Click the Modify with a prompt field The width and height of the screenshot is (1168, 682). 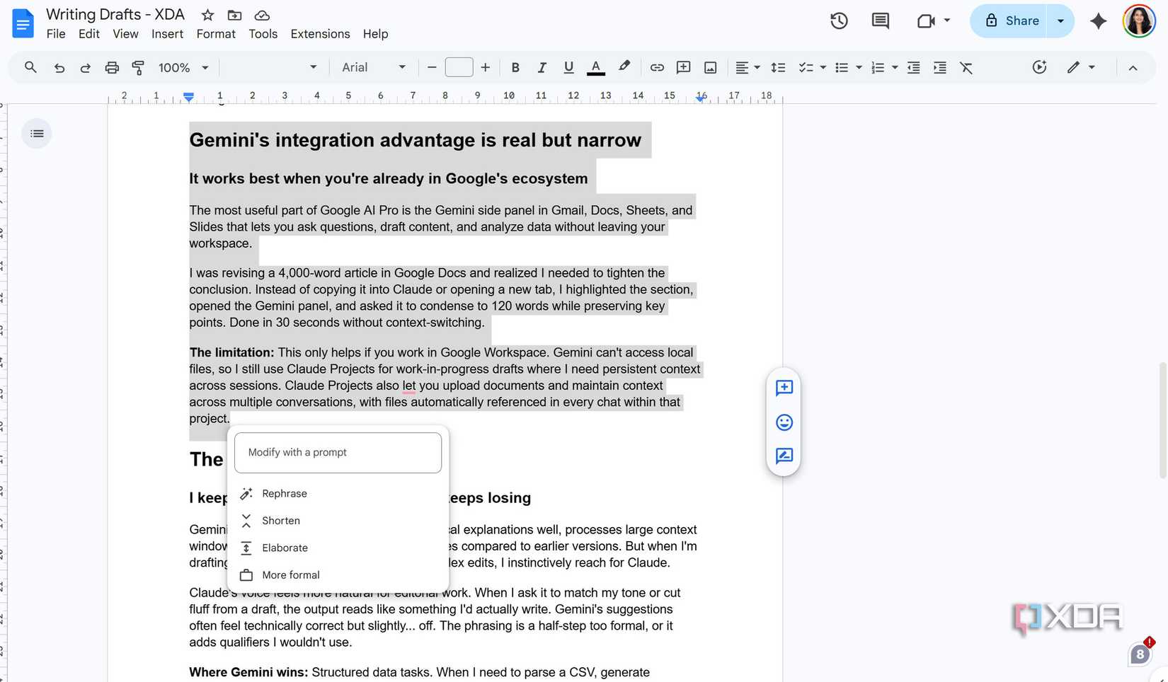tap(338, 452)
